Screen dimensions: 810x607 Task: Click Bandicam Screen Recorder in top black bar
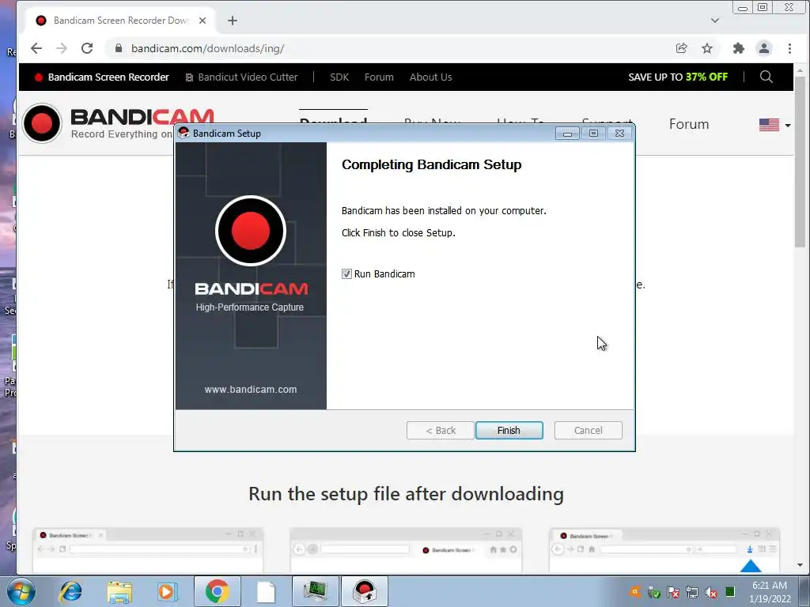click(x=102, y=77)
